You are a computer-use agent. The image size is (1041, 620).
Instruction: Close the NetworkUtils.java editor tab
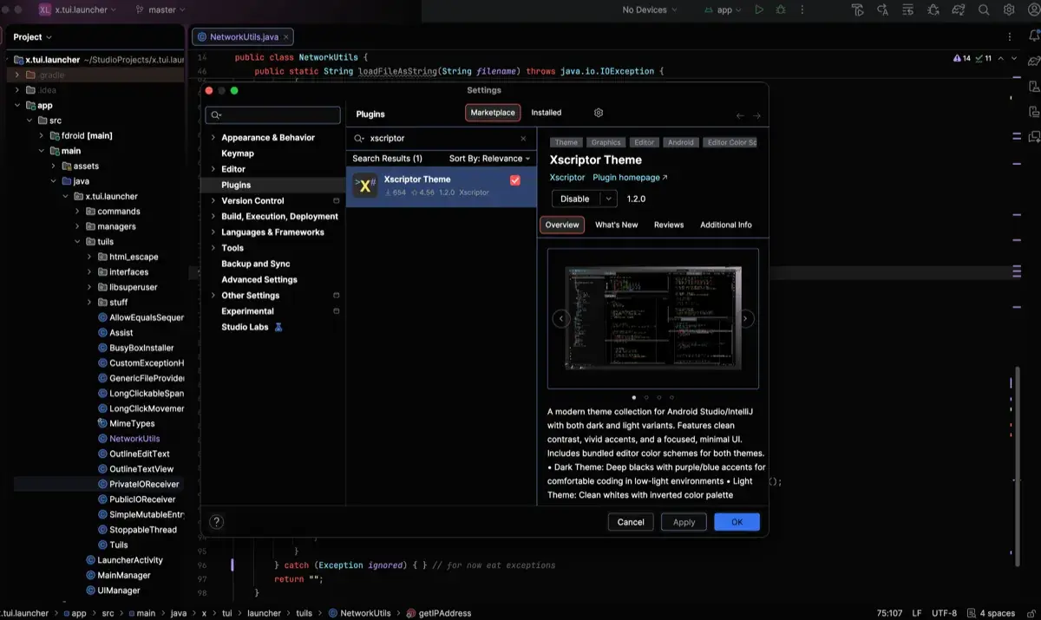(287, 37)
